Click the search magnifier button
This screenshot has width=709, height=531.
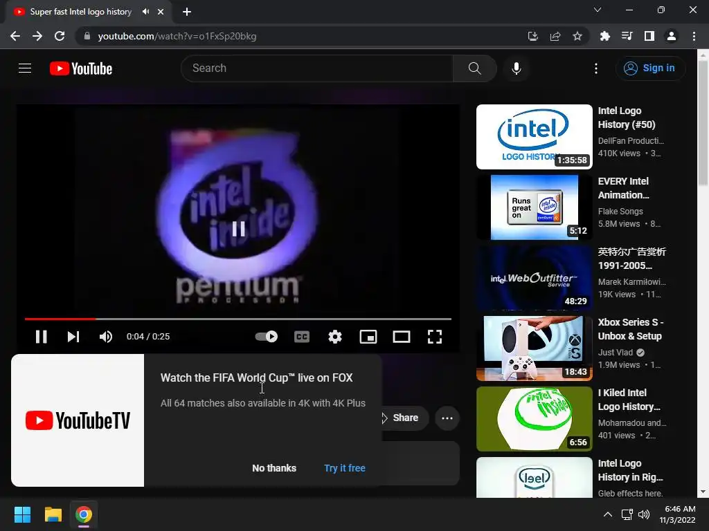[474, 68]
